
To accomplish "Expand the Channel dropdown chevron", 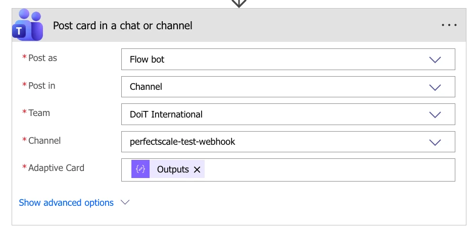I will coord(435,142).
